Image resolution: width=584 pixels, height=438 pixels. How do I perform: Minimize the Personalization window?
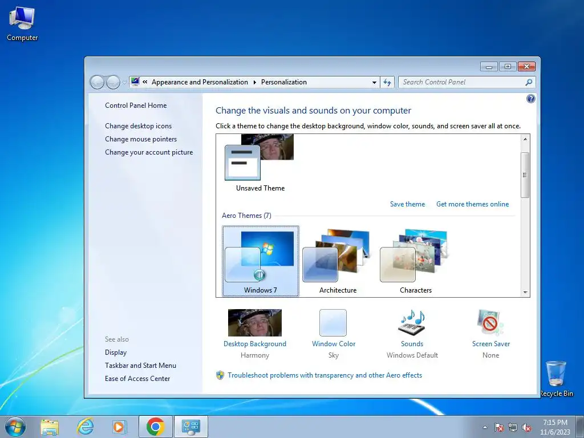pyautogui.click(x=489, y=67)
